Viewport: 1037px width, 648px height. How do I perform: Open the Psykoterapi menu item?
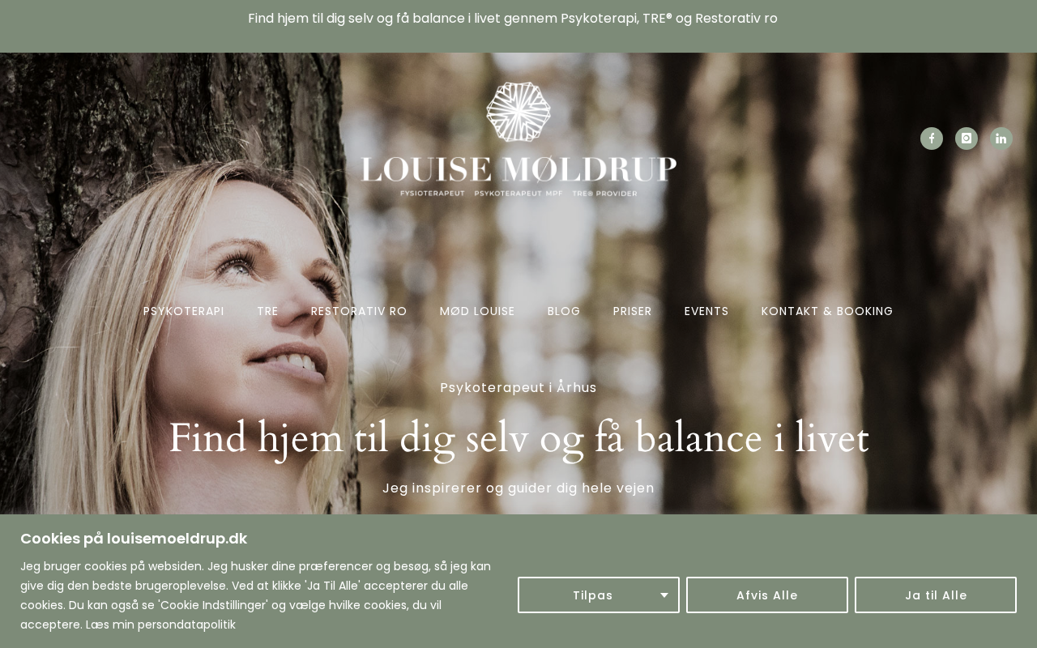click(x=184, y=311)
